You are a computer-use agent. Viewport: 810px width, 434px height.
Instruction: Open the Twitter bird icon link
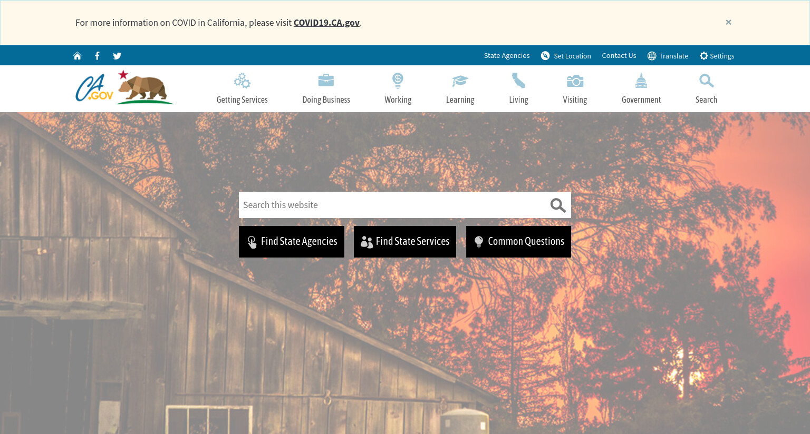pos(117,56)
